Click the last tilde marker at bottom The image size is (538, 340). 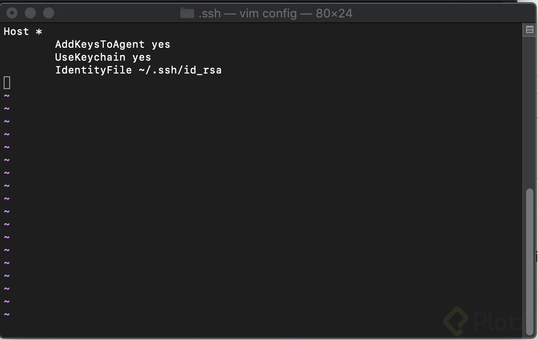6,314
